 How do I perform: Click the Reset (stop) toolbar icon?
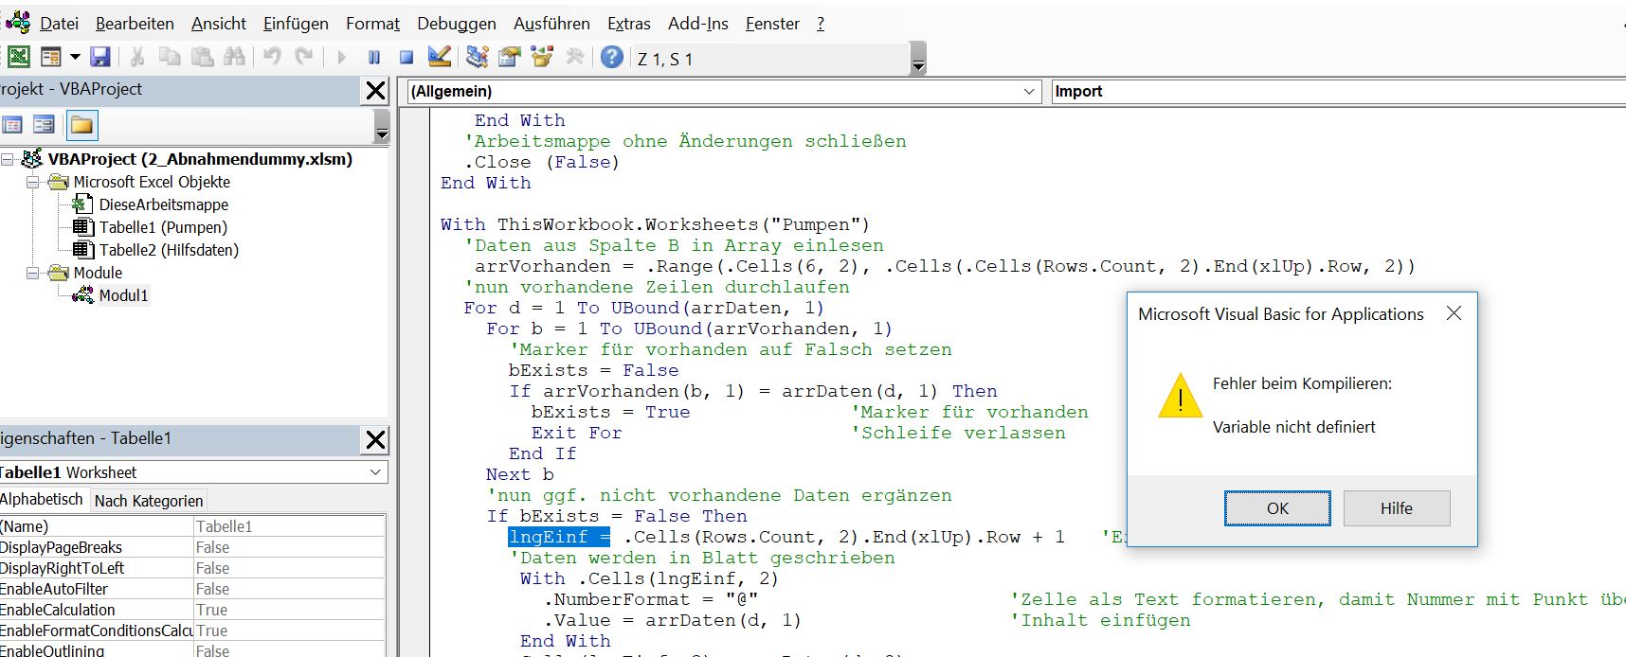click(406, 58)
